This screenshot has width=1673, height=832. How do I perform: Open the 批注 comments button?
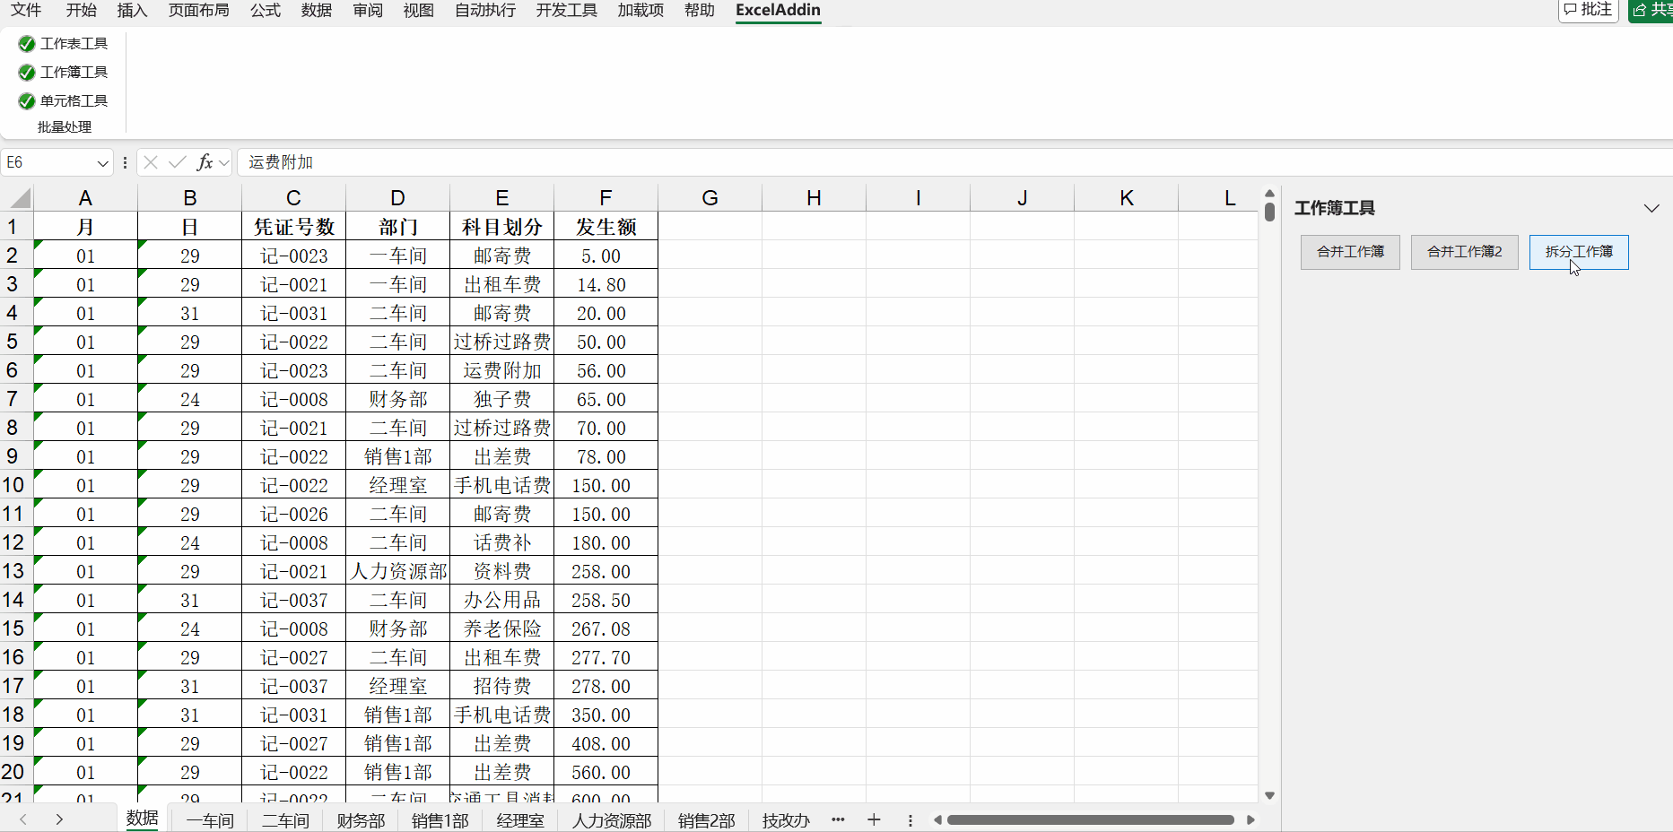click(x=1588, y=10)
